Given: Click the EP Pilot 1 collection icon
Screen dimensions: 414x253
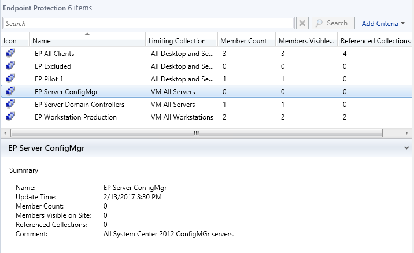Looking at the screenshot, I should coord(10,79).
